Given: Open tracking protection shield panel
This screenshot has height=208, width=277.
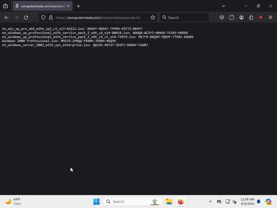Looking at the screenshot, I should point(43,18).
